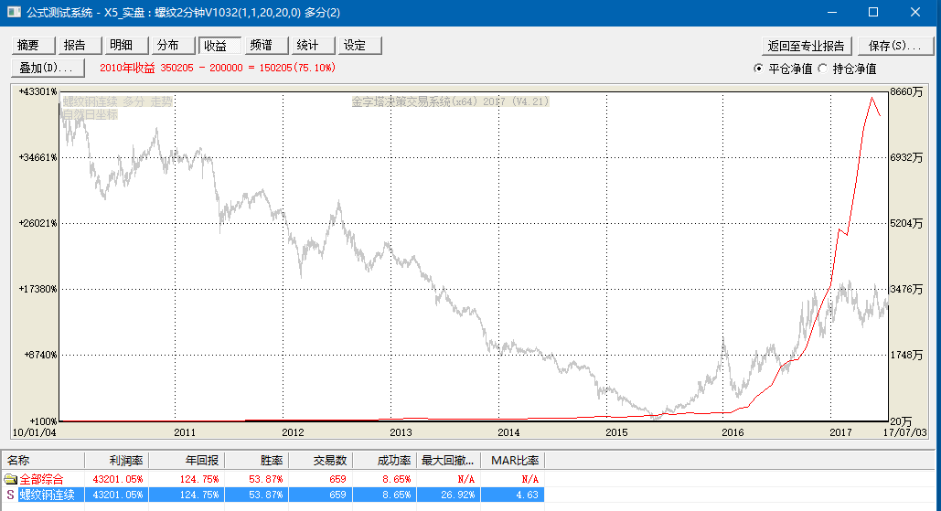The width and height of the screenshot is (941, 511).
Task: Open the 明细 tab
Action: pyautogui.click(x=126, y=46)
